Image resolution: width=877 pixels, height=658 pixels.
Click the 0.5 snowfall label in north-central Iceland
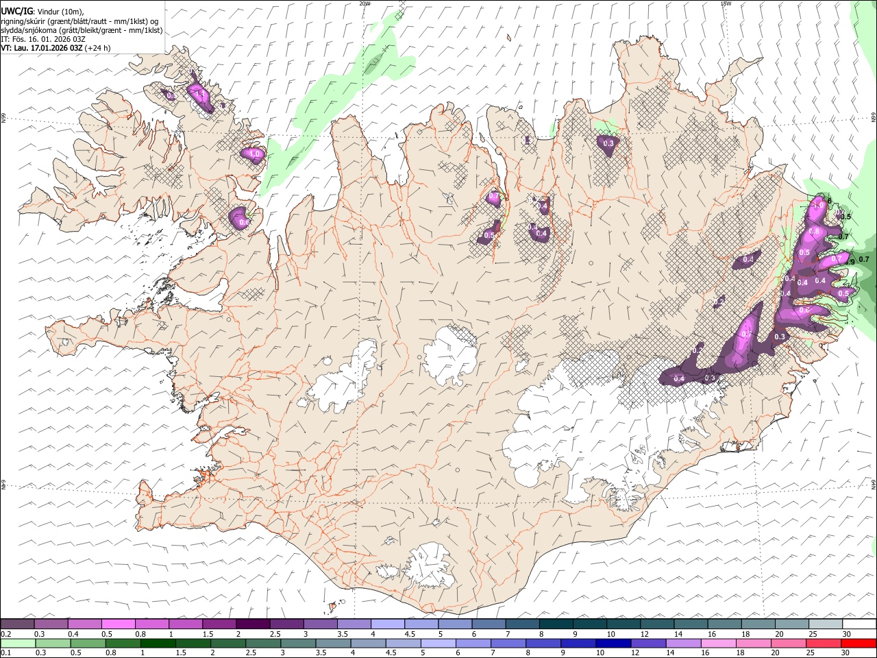point(489,236)
